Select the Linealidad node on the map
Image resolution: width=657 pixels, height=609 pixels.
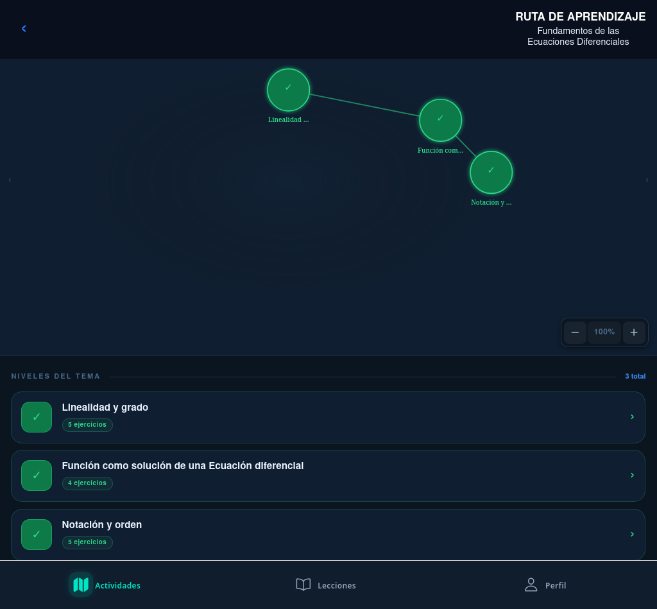coord(288,90)
